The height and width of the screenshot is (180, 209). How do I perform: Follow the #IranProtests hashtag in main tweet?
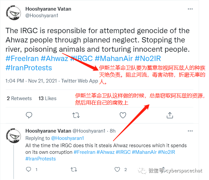(29, 68)
